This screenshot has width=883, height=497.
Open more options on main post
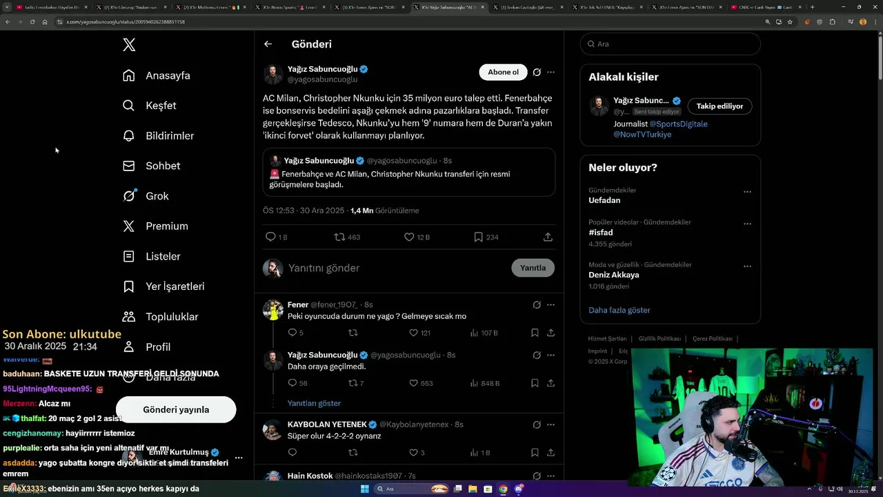coord(550,72)
